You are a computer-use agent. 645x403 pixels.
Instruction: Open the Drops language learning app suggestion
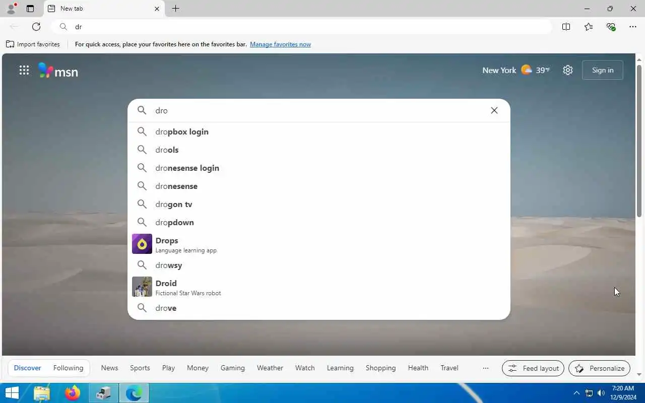click(x=319, y=244)
